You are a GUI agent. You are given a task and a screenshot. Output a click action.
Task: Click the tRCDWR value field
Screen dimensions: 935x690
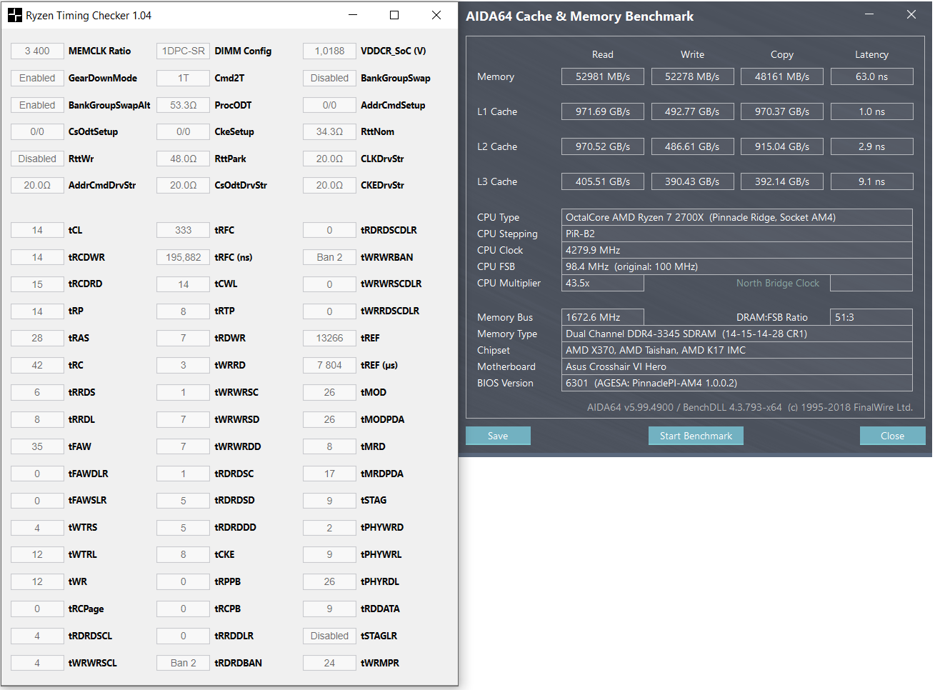[37, 257]
